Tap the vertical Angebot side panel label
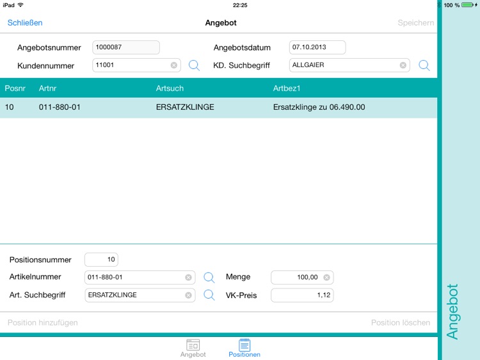Image resolution: width=480 pixels, height=360 pixels. [452, 311]
